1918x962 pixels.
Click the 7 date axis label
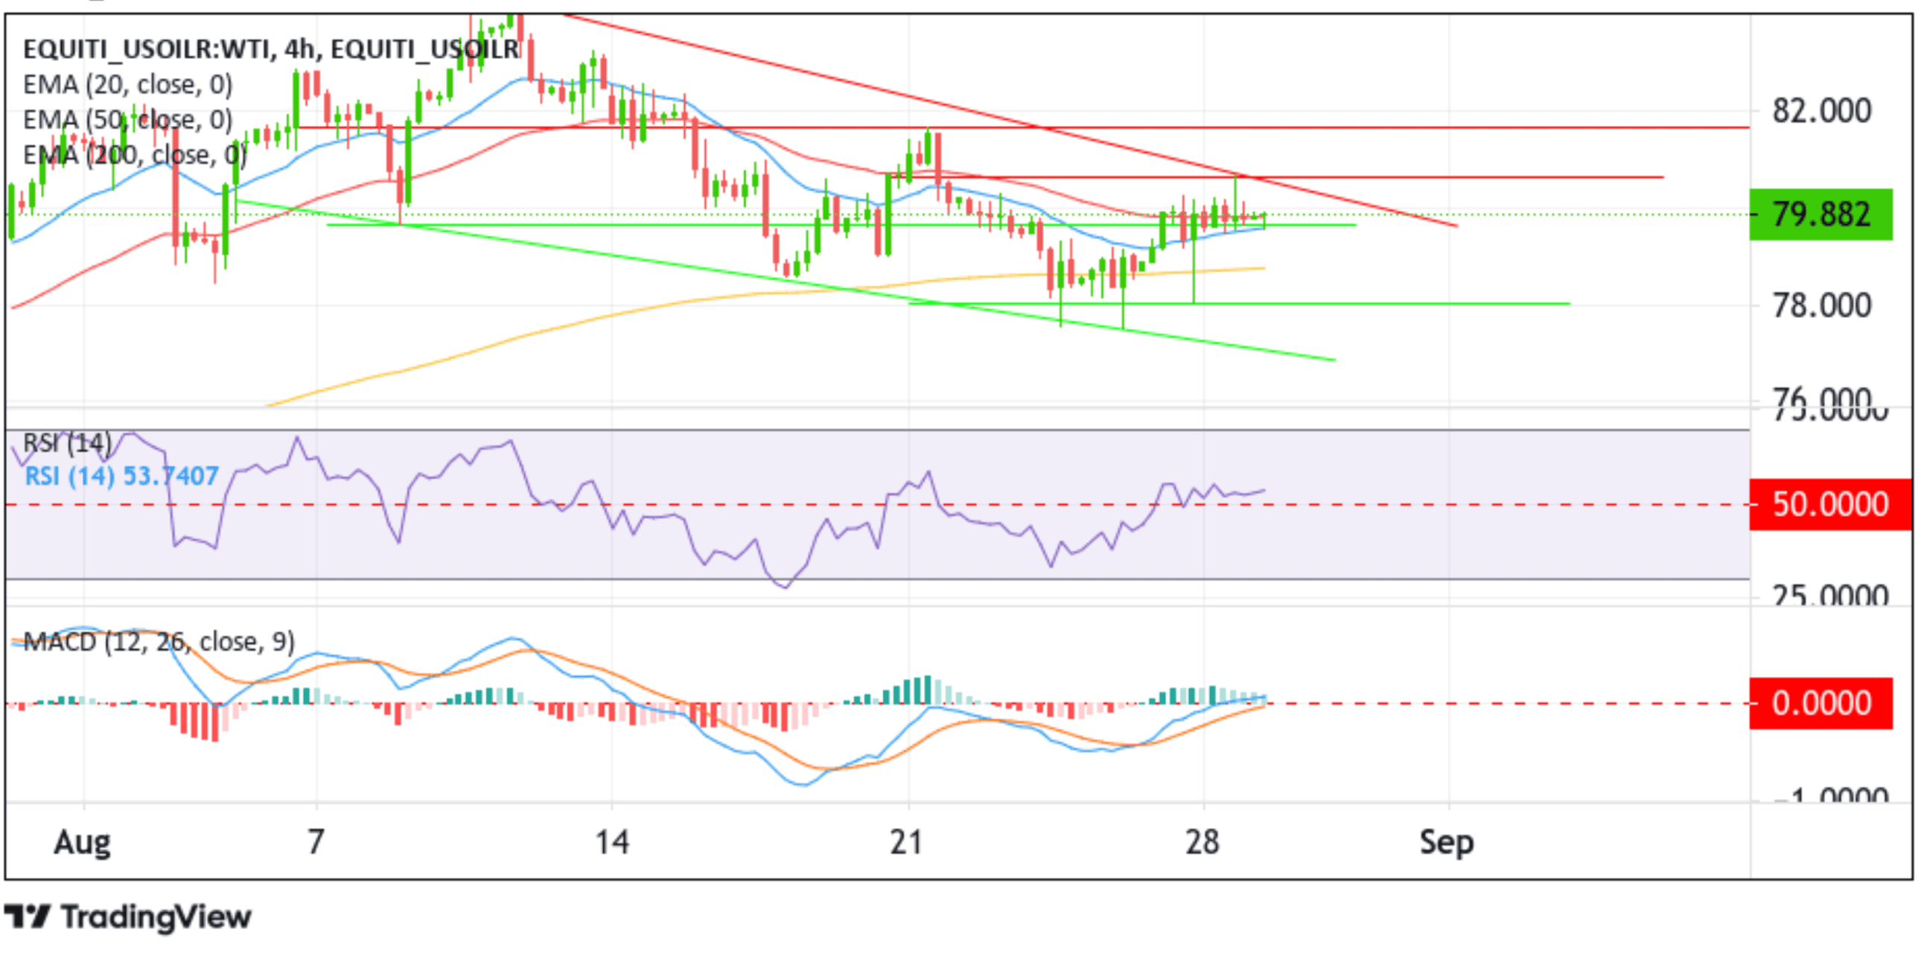[x=316, y=842]
